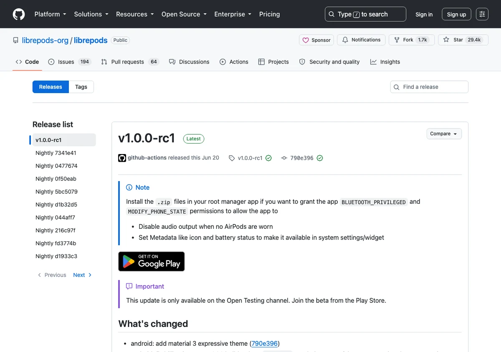Select Nightly 216c97f in release list
The image size is (501, 352).
coord(64,230)
